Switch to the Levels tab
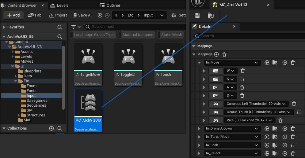The height and width of the screenshot is (158, 305). click(x=62, y=5)
